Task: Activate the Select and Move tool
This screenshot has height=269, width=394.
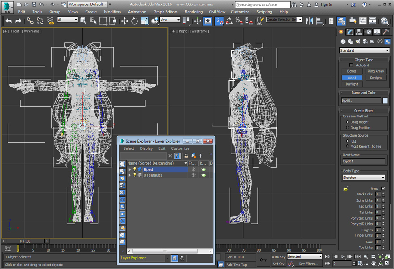Action: pyautogui.click(x=124, y=21)
